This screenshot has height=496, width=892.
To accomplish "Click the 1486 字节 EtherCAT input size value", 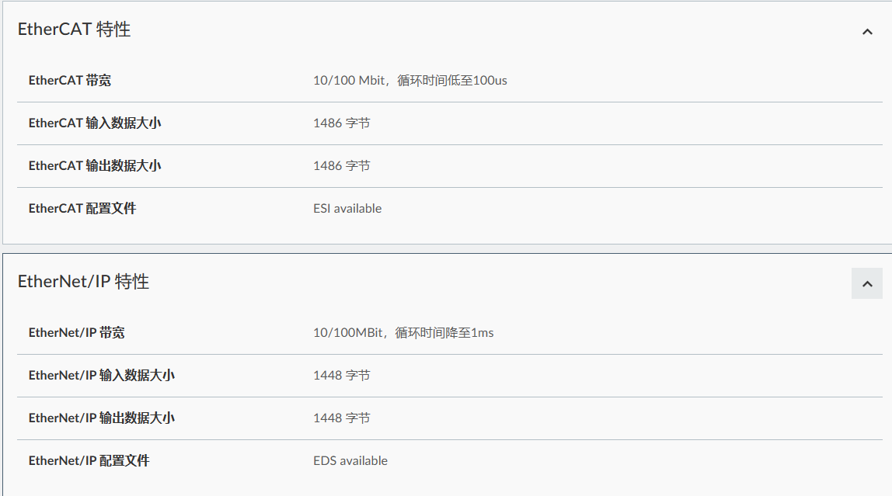I will (342, 123).
